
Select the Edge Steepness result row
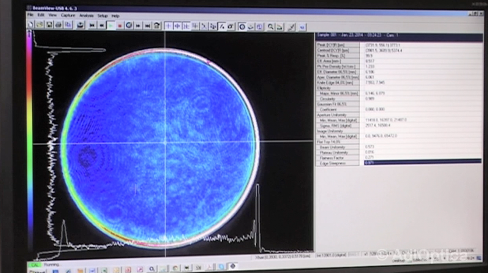coord(338,163)
